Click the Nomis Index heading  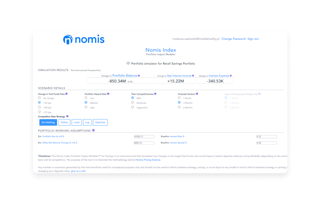161,50
